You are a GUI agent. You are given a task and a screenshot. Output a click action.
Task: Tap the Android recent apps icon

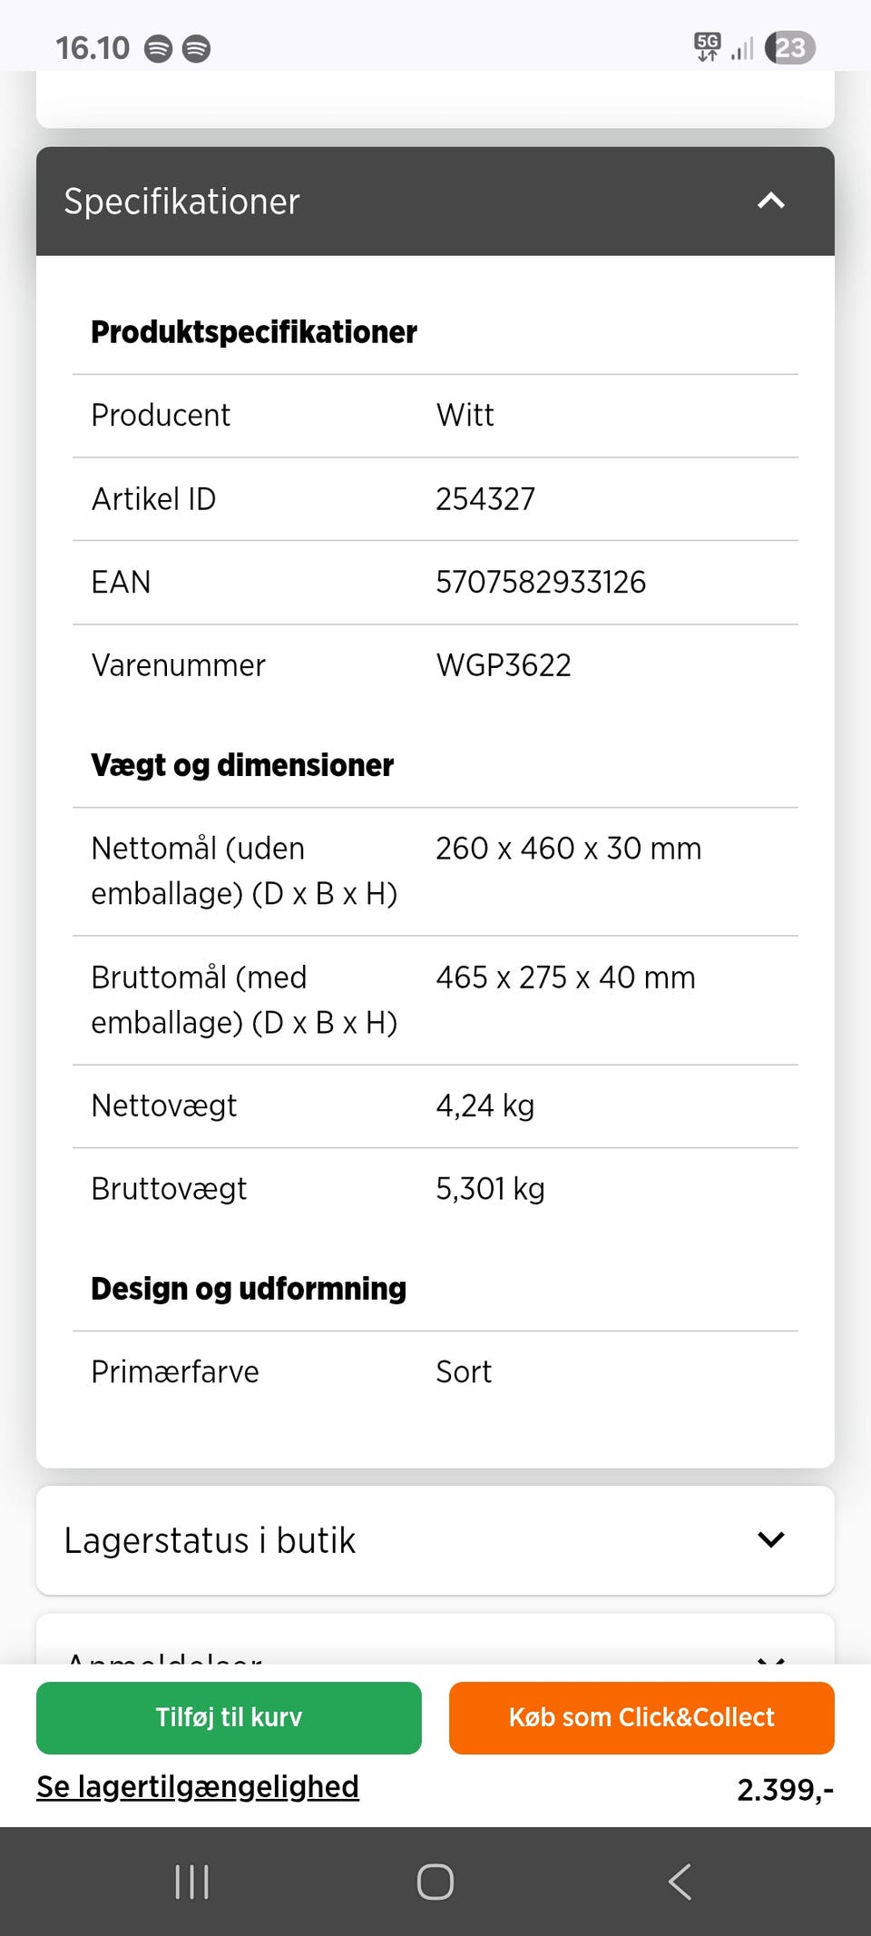tap(191, 1882)
